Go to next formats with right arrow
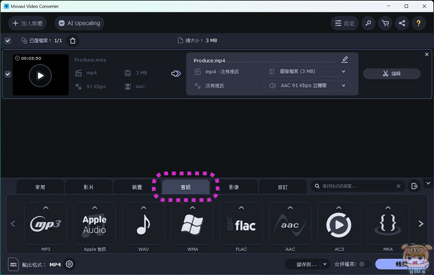 coord(421,224)
